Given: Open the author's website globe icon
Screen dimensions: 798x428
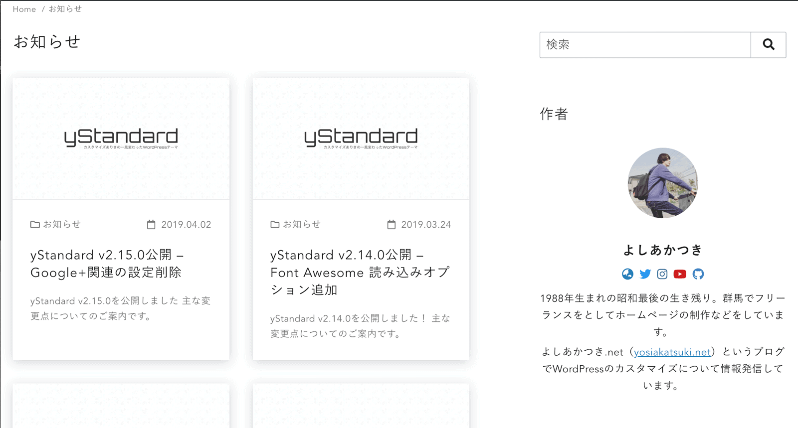Looking at the screenshot, I should tap(627, 274).
